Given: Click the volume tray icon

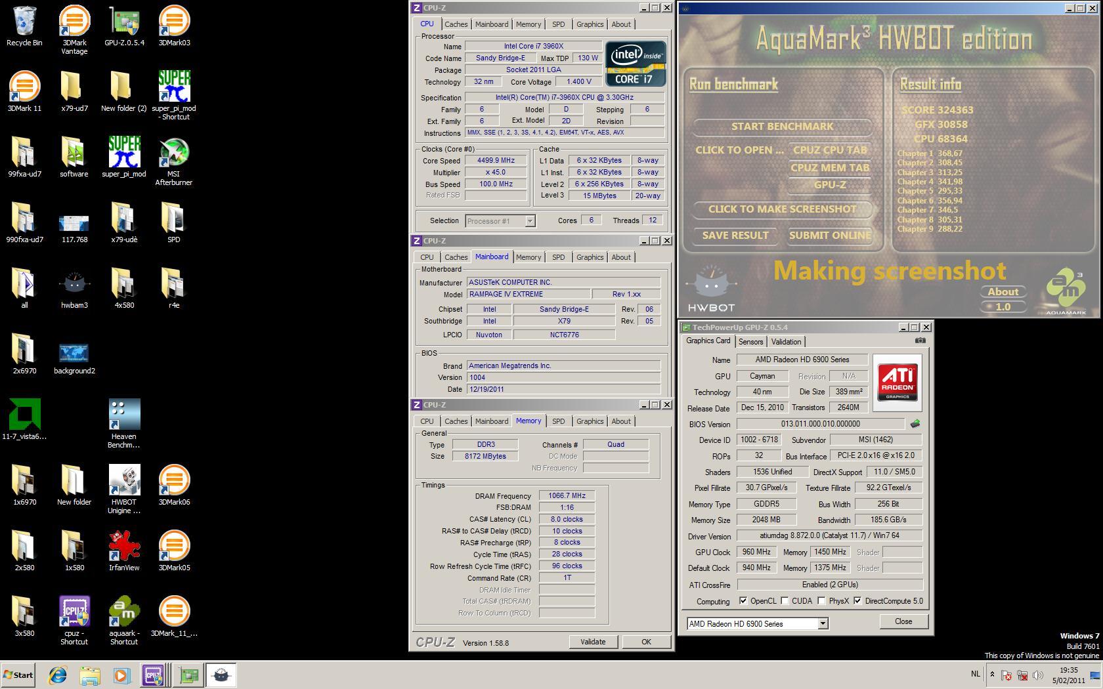Looking at the screenshot, I should (x=1038, y=675).
